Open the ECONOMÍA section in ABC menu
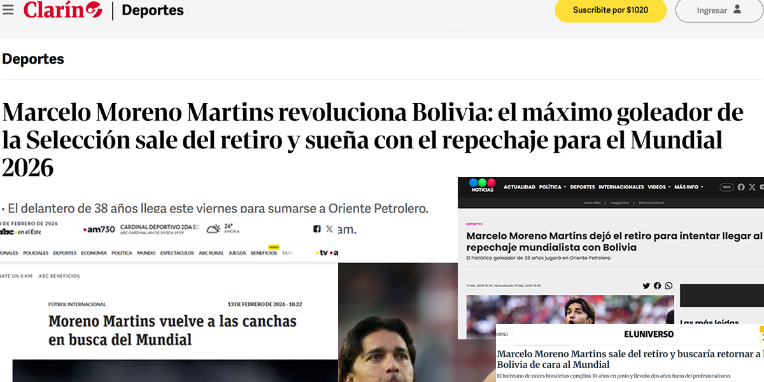 click(x=94, y=253)
